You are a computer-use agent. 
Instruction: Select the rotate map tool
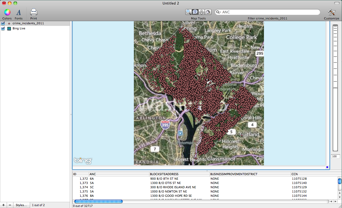[208, 12]
